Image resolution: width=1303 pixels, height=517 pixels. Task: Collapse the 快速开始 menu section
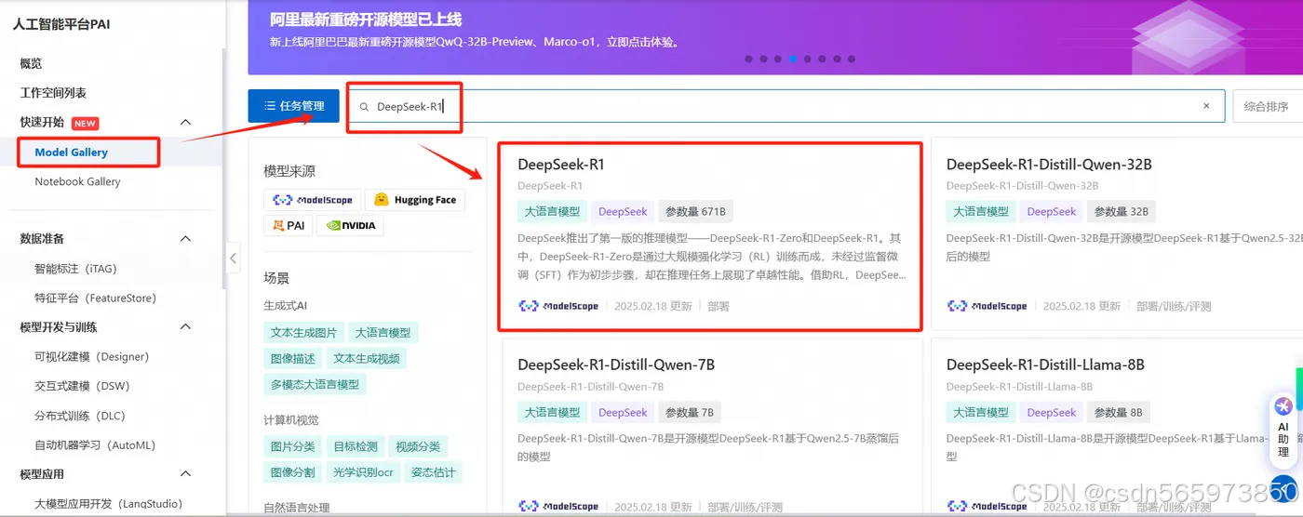click(185, 123)
